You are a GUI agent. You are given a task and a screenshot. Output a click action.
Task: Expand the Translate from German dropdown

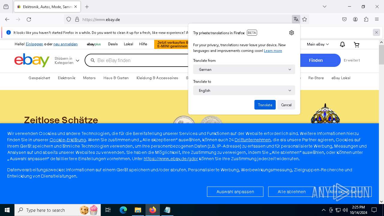pyautogui.click(x=244, y=69)
